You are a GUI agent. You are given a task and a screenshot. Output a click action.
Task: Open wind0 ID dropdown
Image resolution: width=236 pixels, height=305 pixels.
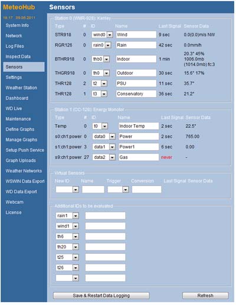102,35
